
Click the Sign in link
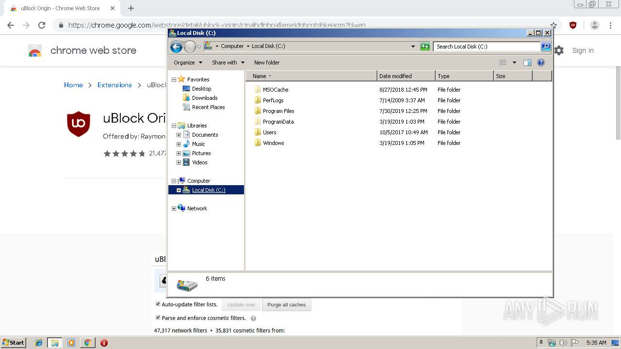tap(583, 50)
